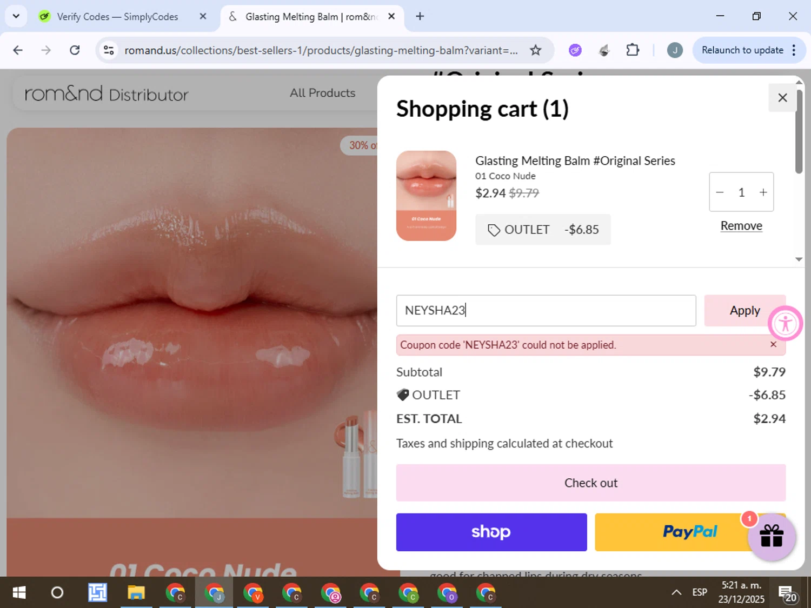811x608 pixels.
Task: Decrease quantity with the minus button
Action: tap(720, 192)
